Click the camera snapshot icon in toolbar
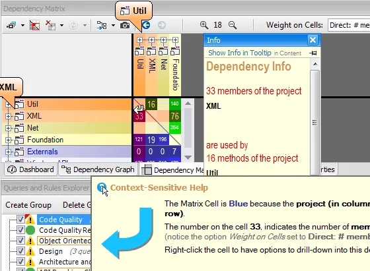 coord(125,25)
